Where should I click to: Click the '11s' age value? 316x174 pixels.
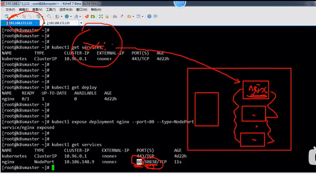(x=178, y=162)
